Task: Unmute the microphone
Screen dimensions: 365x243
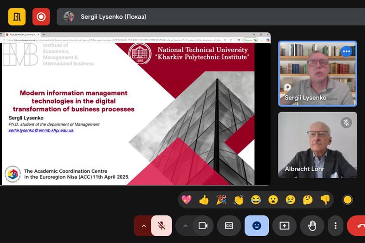Action: tap(162, 226)
